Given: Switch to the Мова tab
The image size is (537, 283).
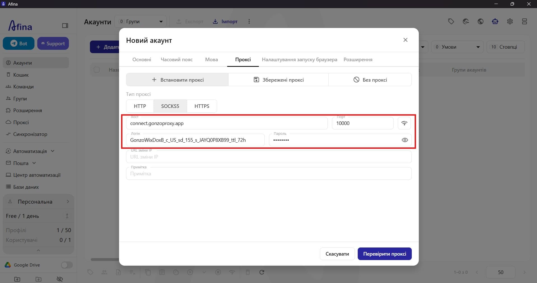Looking at the screenshot, I should coord(211,60).
